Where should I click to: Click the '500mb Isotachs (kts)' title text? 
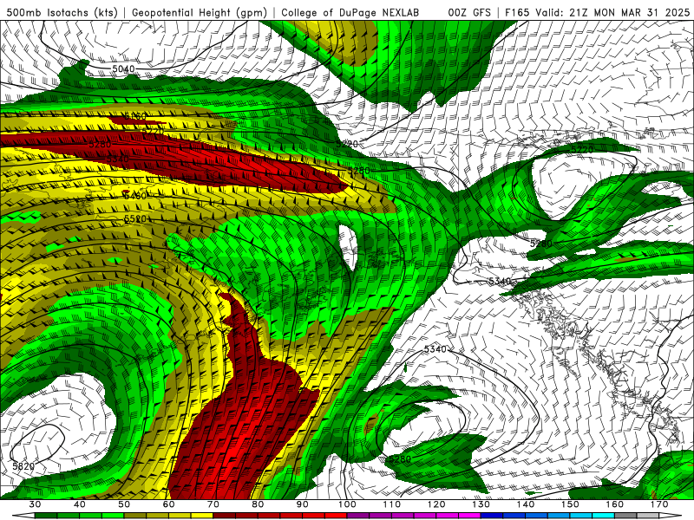coord(62,12)
